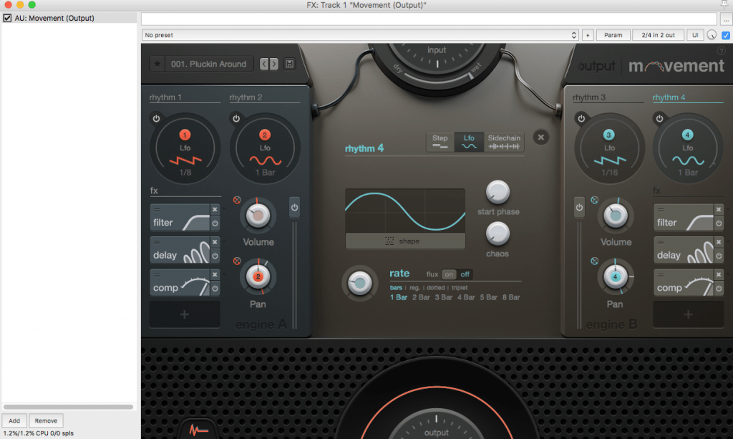
Task: Open rhythm 3 Lfo dial
Action: (610, 149)
